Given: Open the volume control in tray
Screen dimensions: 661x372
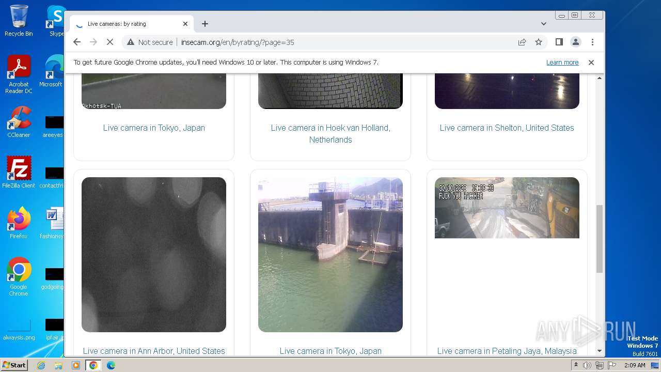Looking at the screenshot, I should pyautogui.click(x=587, y=365).
